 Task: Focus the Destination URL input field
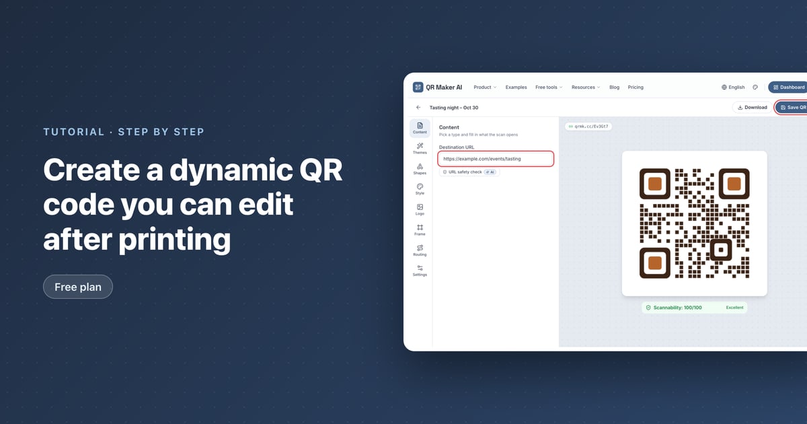[x=496, y=159]
